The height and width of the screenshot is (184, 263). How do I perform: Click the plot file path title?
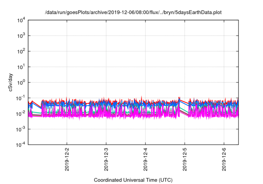[x=133, y=12]
